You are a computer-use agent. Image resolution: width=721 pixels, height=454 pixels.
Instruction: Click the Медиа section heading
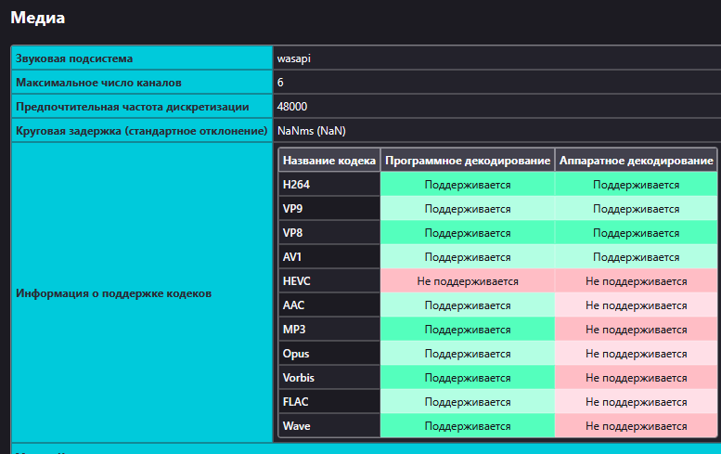(x=38, y=17)
